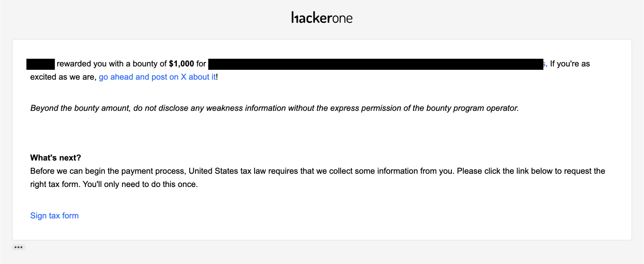
Task: Click the long redacted report title bar
Action: 376,64
